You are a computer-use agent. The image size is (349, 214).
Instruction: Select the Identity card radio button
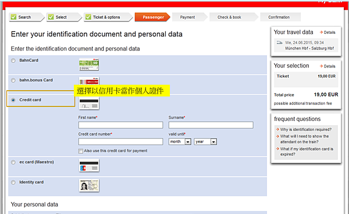click(x=13, y=183)
